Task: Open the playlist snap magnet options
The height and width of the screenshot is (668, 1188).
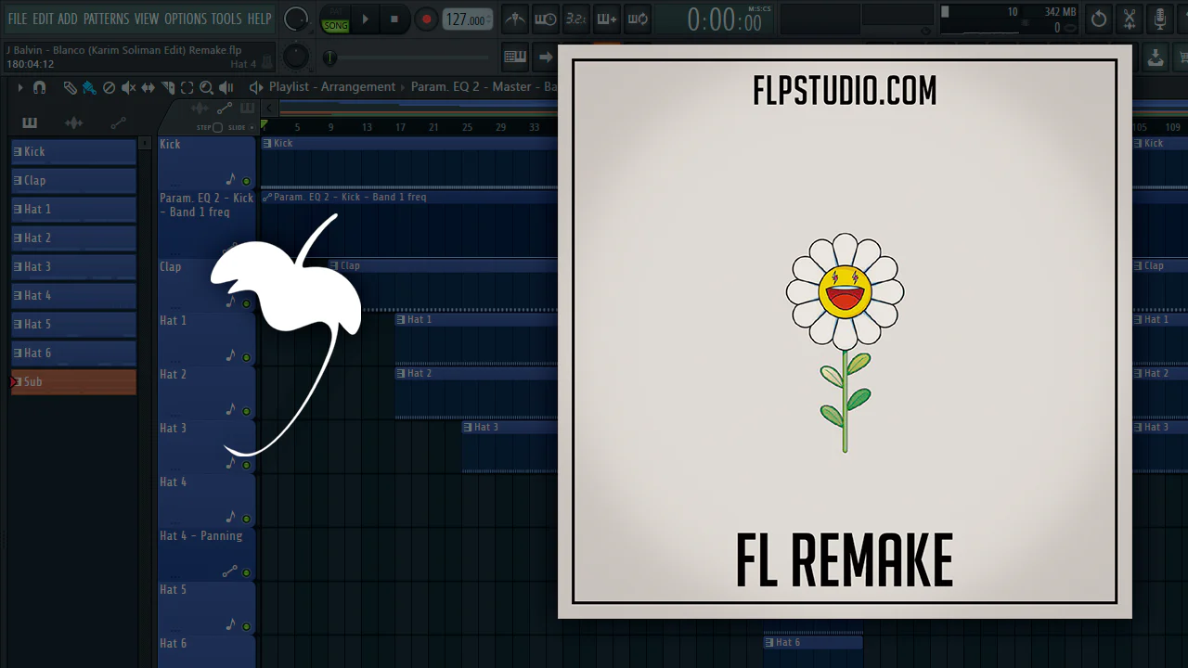Action: point(39,87)
